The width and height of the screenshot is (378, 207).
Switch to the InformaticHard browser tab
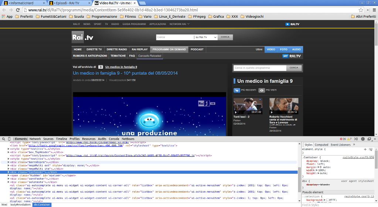tap(25, 3)
